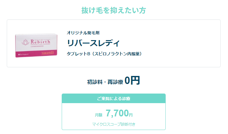Click the TABLETS B label on package
This screenshot has width=228, height=134.
(x=48, y=53)
